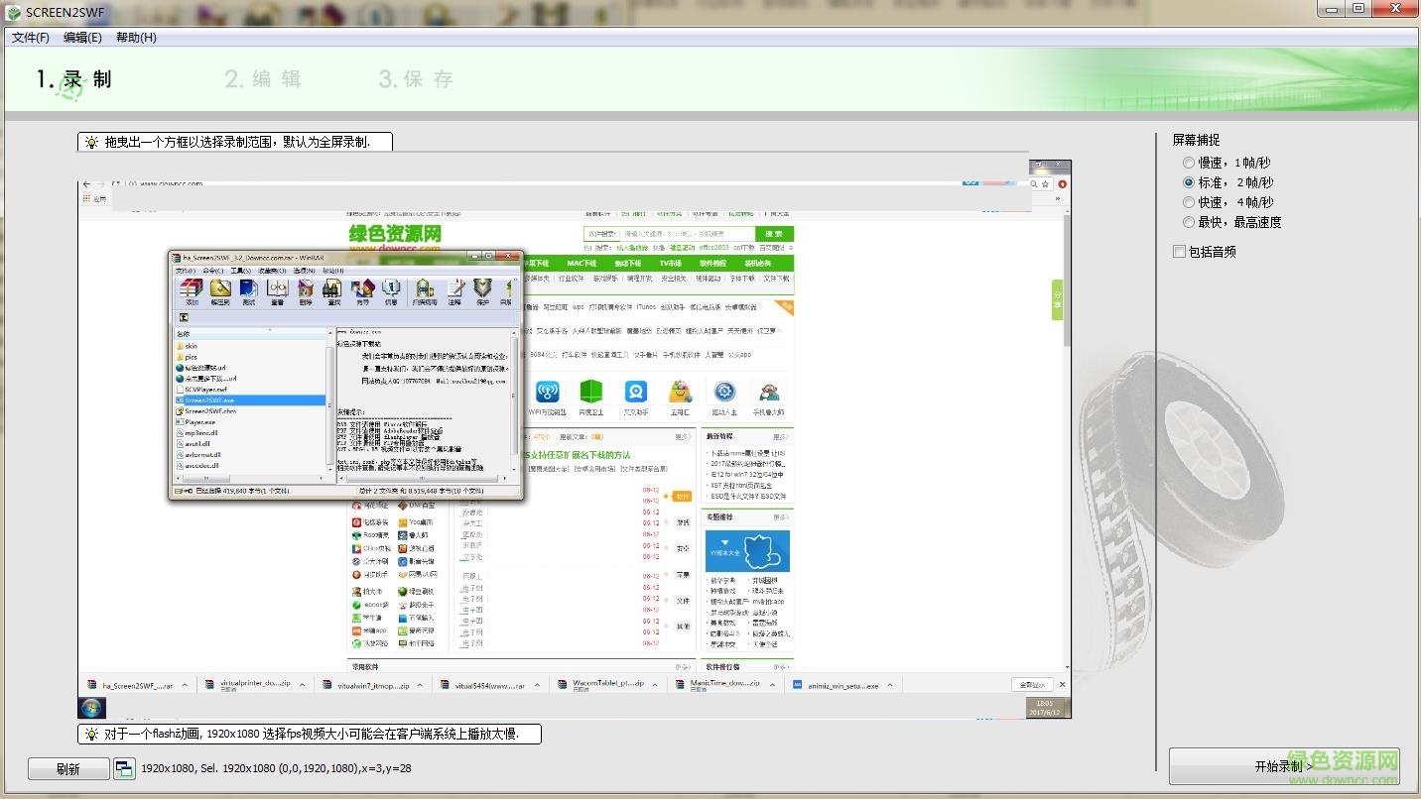Click the 查找 (Find) binoculars icon
Screen dimensions: 1421x799
coord(332,289)
